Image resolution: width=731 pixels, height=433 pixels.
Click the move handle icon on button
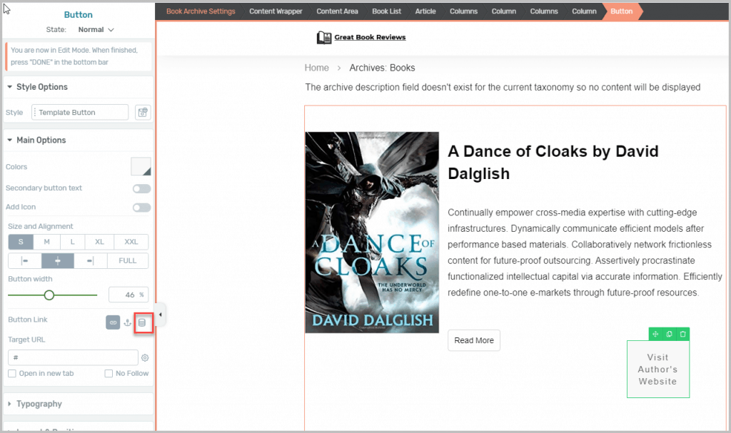tap(655, 334)
